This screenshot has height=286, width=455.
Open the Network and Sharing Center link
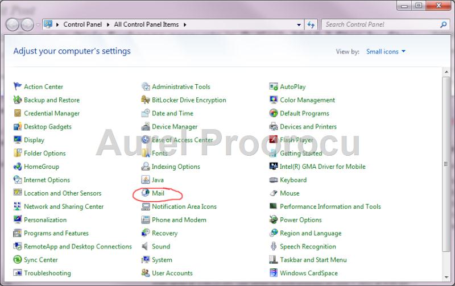pos(64,206)
